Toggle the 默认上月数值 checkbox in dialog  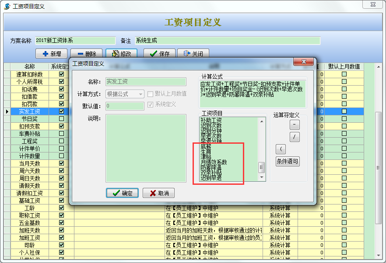tap(150, 94)
